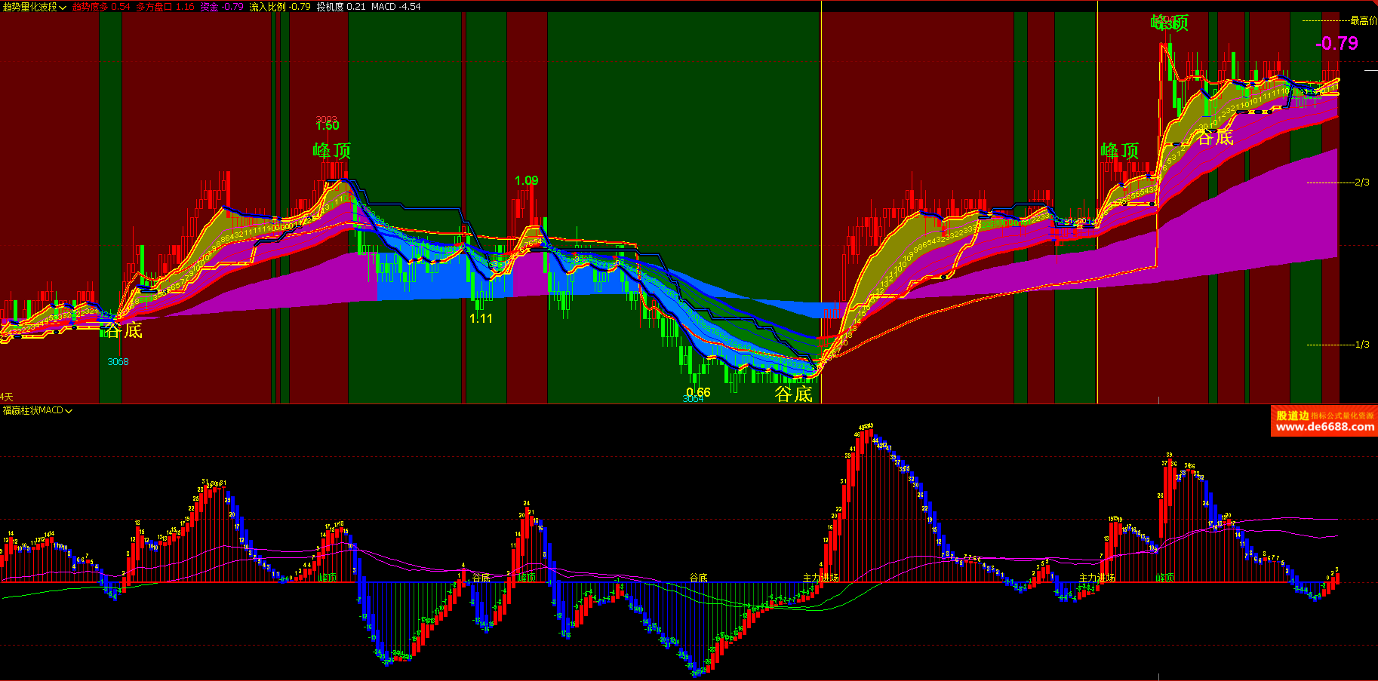
Task: Select the MACD -4.54 header value
Action: point(395,7)
